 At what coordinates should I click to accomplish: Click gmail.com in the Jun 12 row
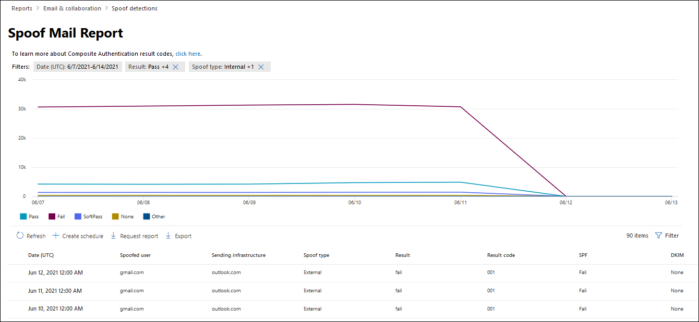tap(131, 273)
